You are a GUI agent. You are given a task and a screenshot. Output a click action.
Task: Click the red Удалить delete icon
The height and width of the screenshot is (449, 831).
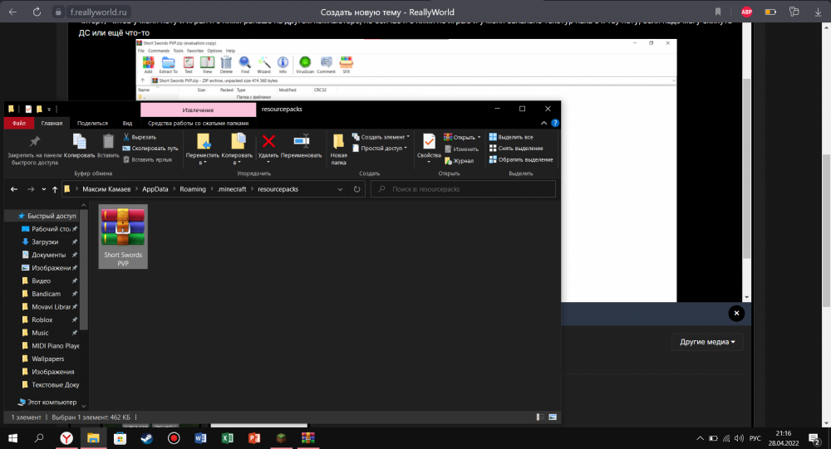[268, 141]
